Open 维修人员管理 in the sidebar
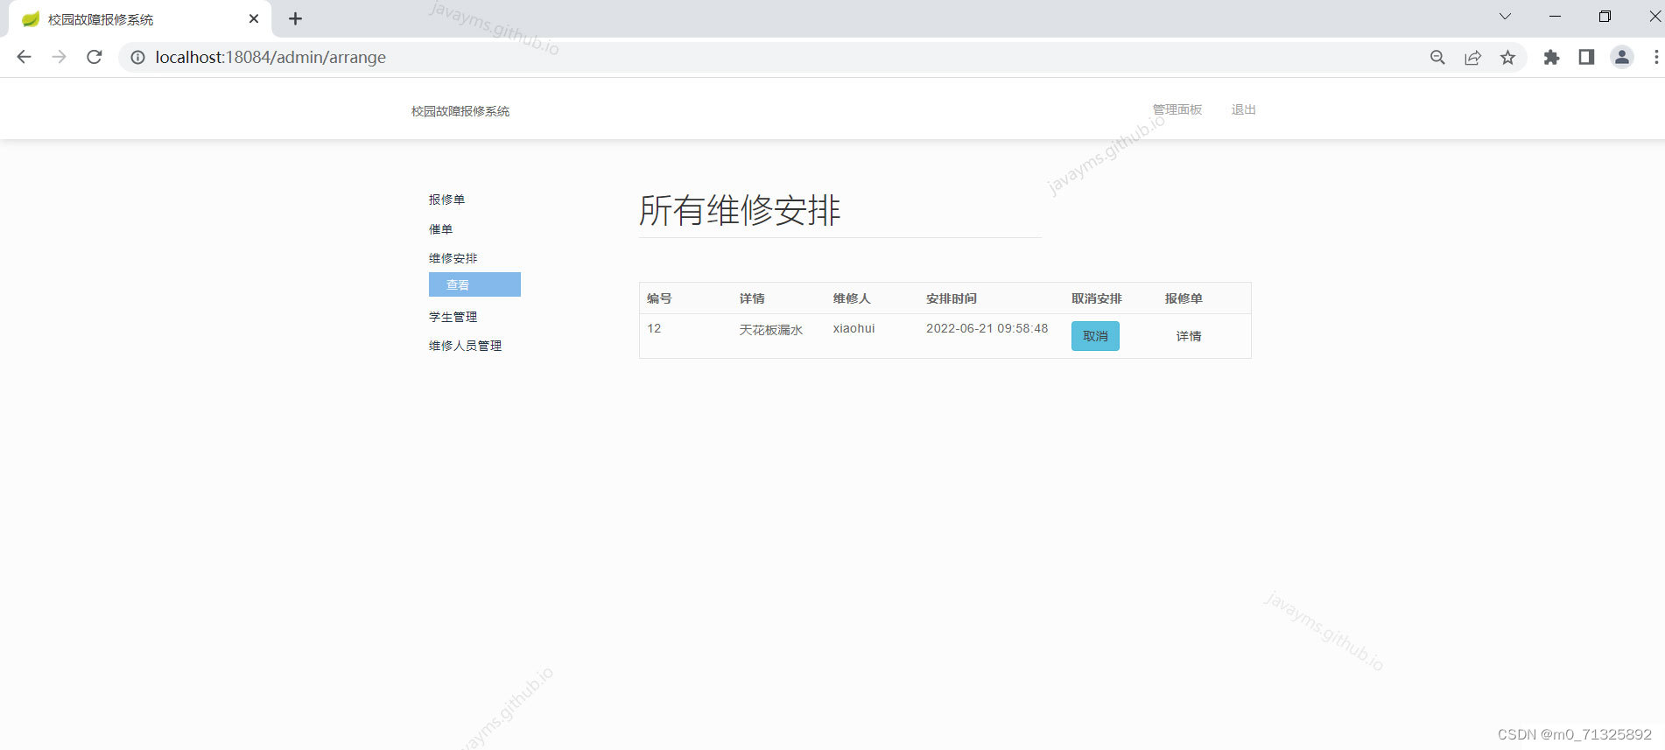 point(465,346)
